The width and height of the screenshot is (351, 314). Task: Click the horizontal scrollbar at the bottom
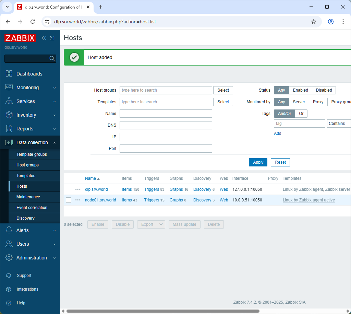163,311
